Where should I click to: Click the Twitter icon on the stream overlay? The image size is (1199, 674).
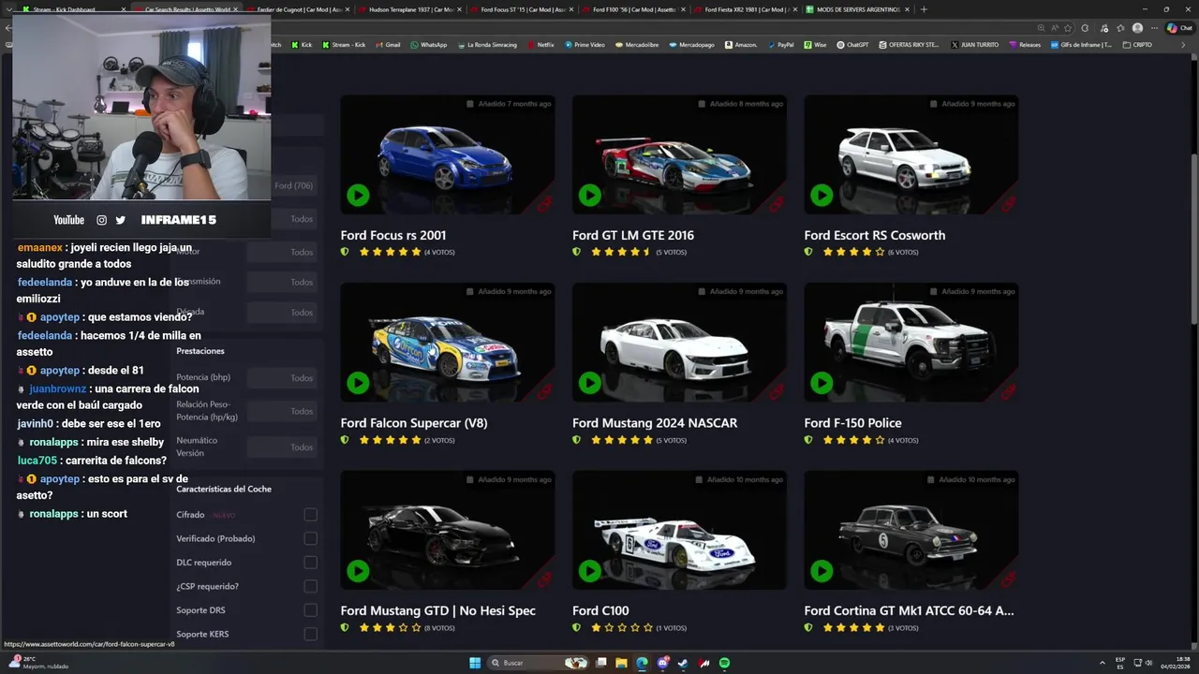coord(120,220)
